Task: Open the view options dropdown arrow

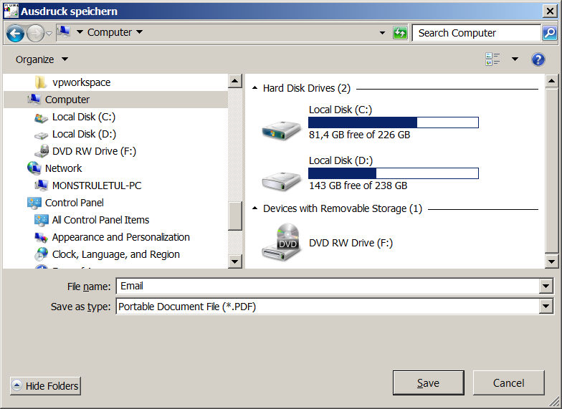Action: pos(515,59)
